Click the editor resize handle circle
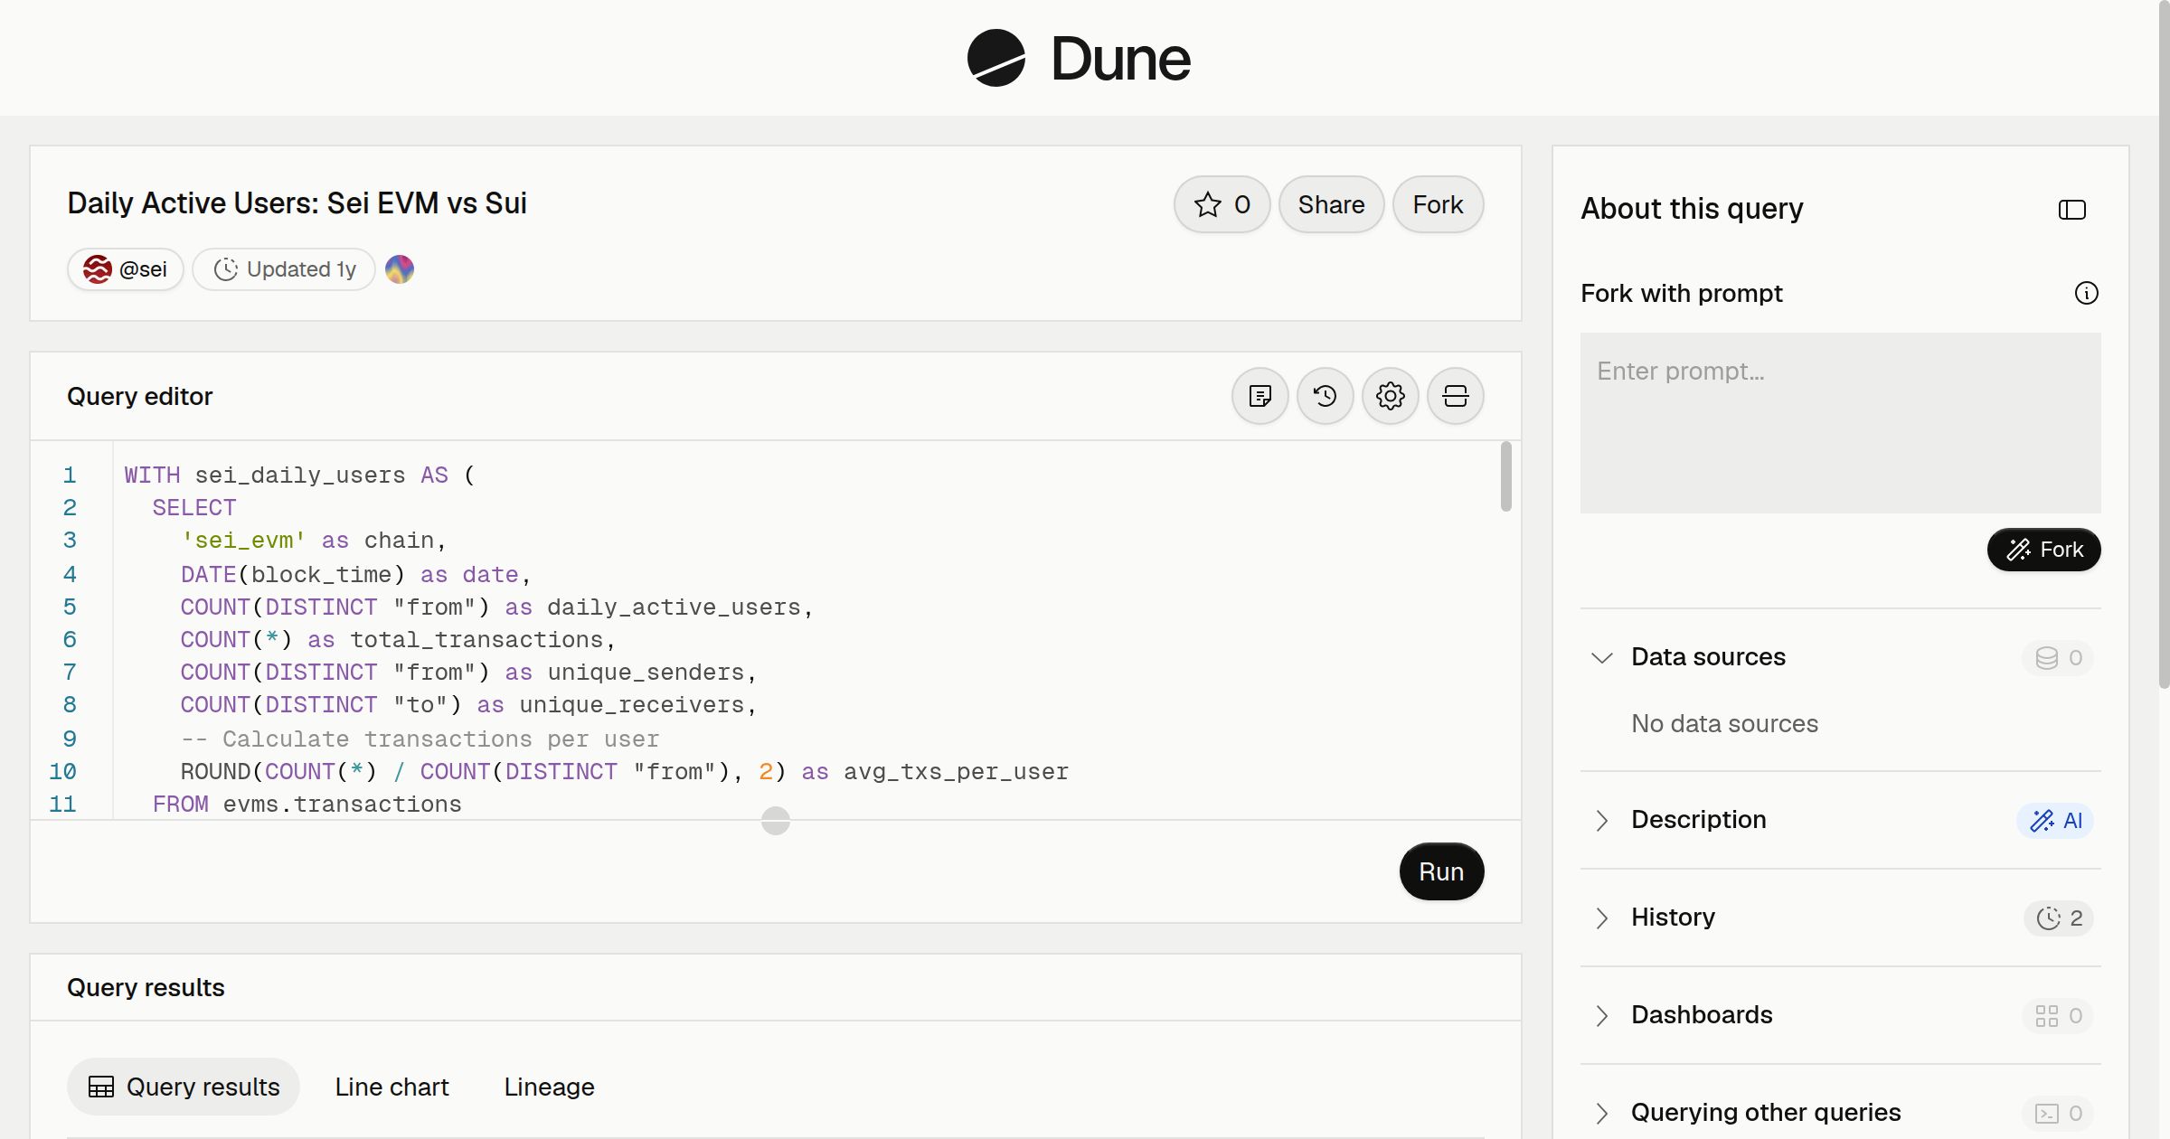 [x=776, y=821]
